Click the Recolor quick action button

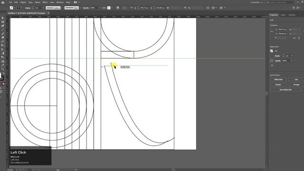coord(278,85)
